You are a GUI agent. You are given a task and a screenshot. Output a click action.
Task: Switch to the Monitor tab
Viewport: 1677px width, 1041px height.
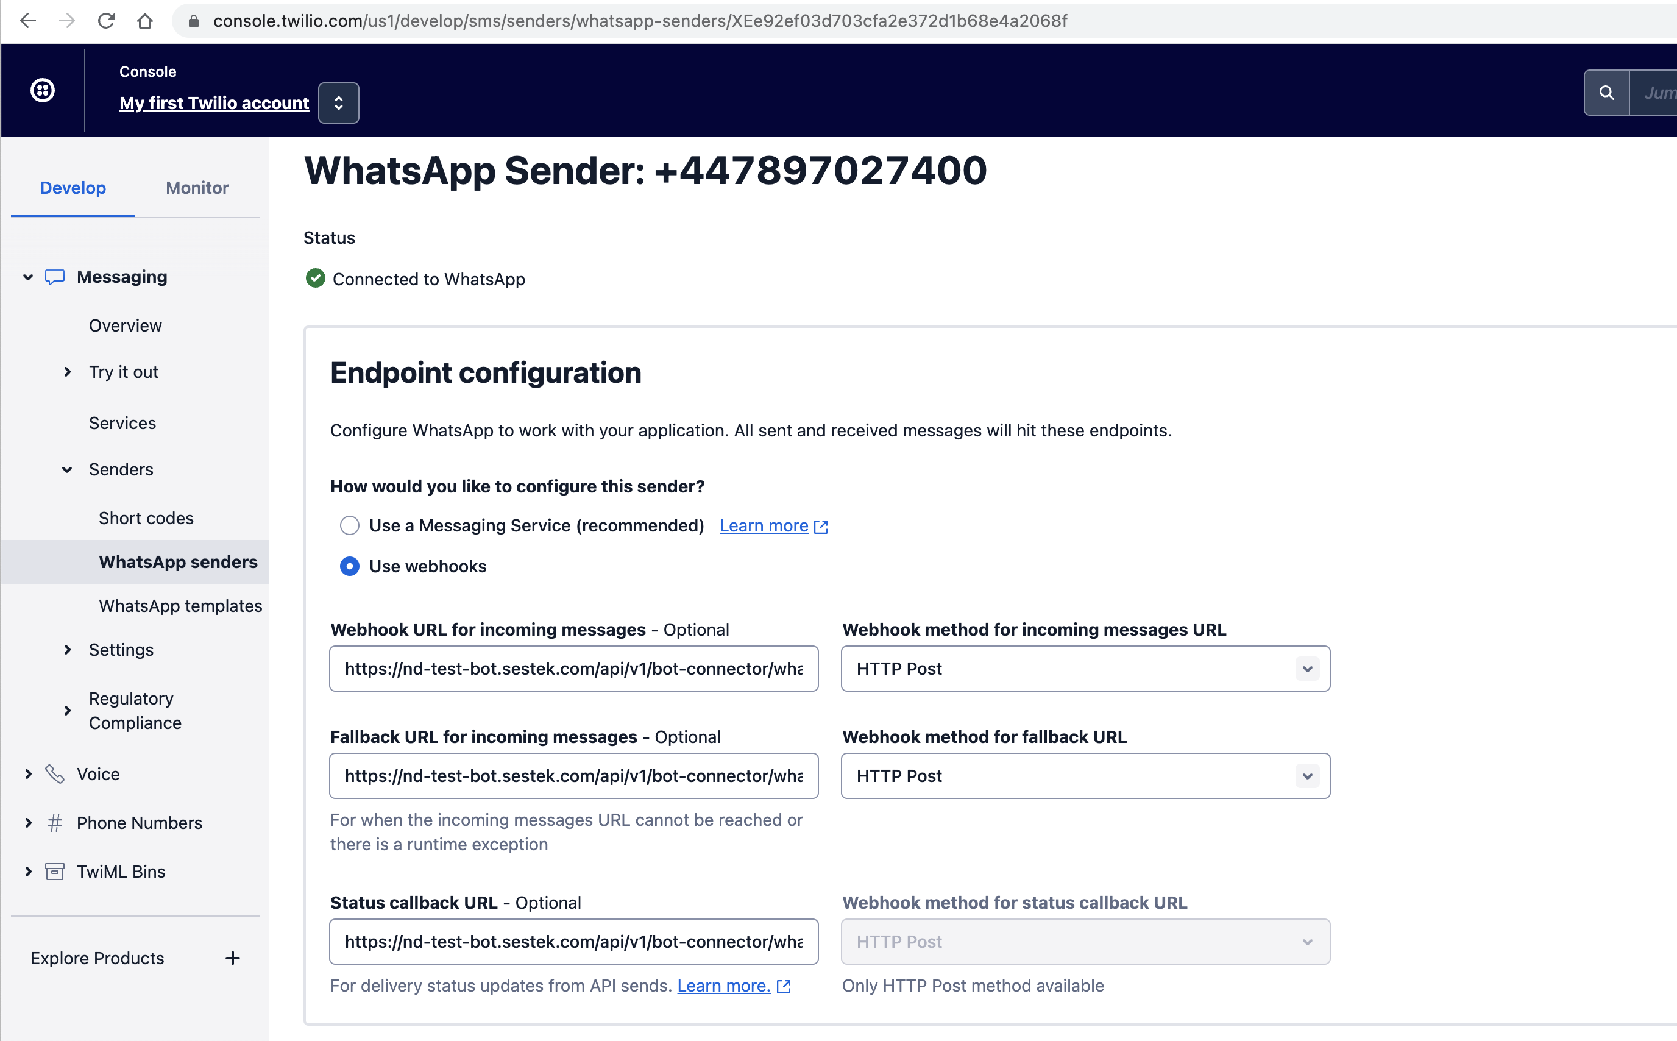tap(197, 188)
